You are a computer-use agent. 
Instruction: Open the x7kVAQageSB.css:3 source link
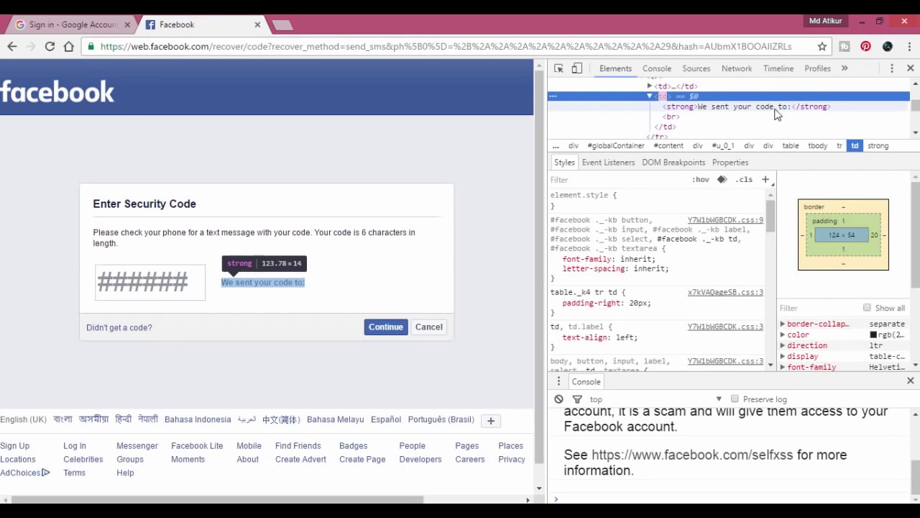(x=725, y=293)
